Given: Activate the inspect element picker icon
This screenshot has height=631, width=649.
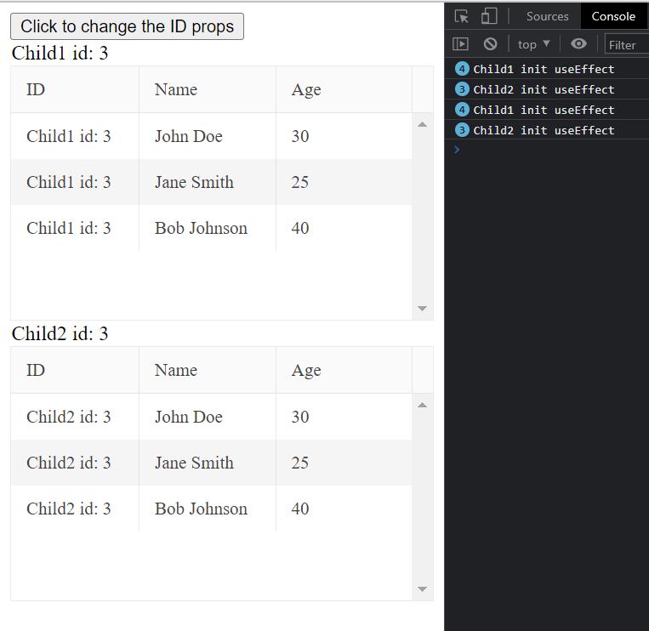Looking at the screenshot, I should click(x=462, y=16).
